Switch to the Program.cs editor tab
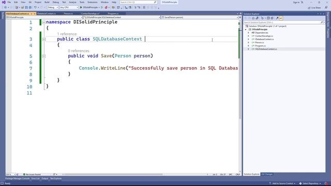Screen dimensions: 331x186 click(x=113, y=14)
